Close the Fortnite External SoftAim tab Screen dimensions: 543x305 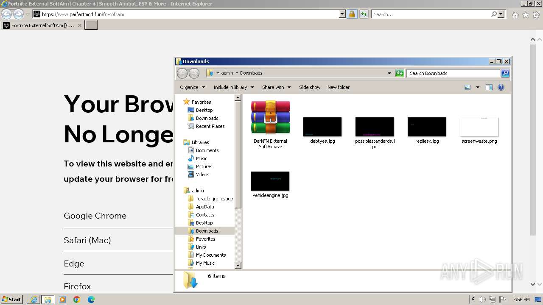click(80, 25)
